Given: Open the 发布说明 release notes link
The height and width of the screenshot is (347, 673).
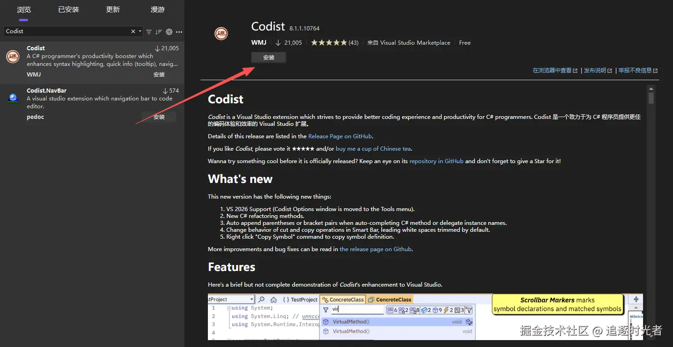Looking at the screenshot, I should tap(598, 71).
